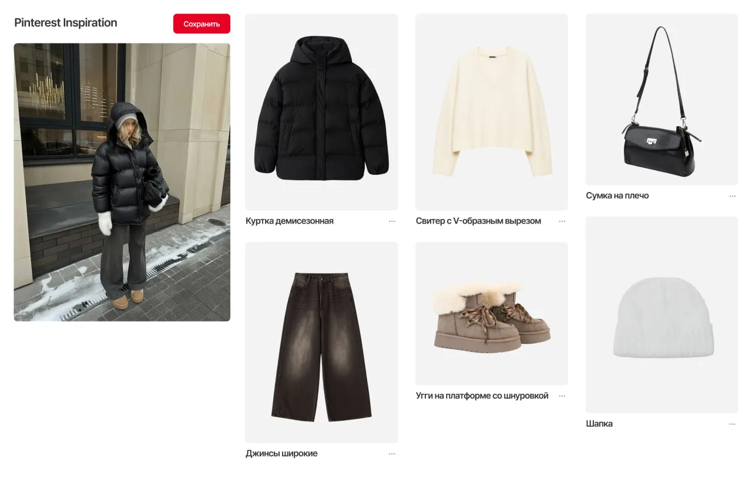Open three-dot menu for Свитер с V-образным вырезом

click(562, 221)
